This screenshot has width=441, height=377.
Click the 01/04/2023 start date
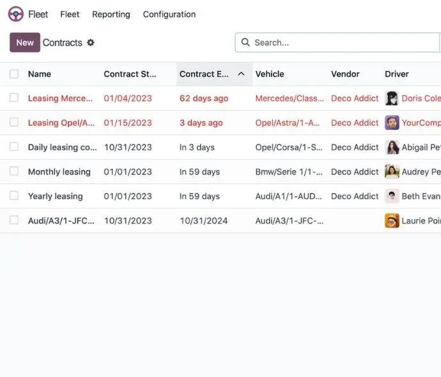pyautogui.click(x=128, y=98)
